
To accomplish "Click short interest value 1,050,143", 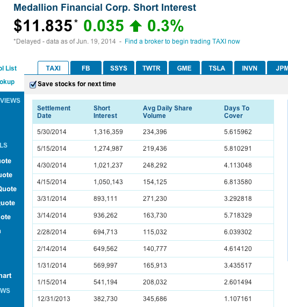I will pos(108,182).
